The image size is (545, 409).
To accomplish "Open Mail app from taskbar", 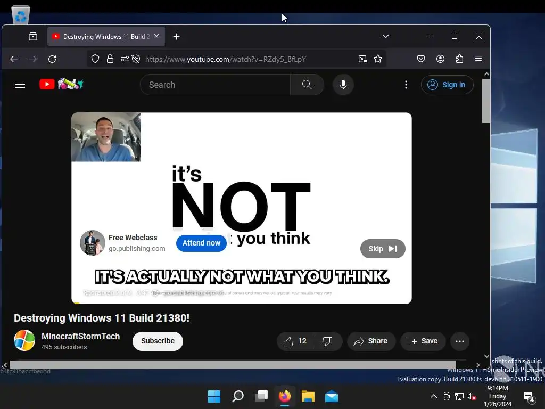I will click(x=331, y=396).
